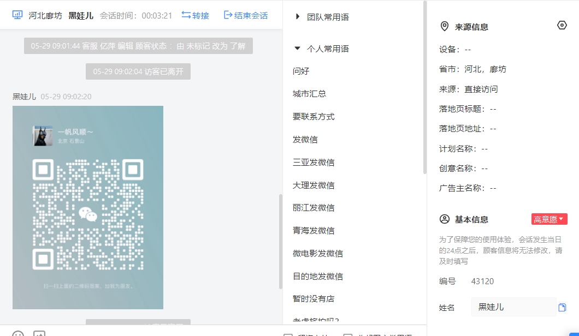
Task: Click the 来源信息 section heading
Action: pyautogui.click(x=471, y=27)
